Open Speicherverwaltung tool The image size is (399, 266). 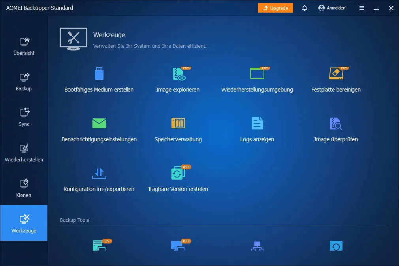(178, 124)
